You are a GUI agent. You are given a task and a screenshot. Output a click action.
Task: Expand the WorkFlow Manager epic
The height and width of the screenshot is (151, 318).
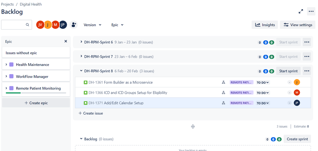(x=6, y=76)
